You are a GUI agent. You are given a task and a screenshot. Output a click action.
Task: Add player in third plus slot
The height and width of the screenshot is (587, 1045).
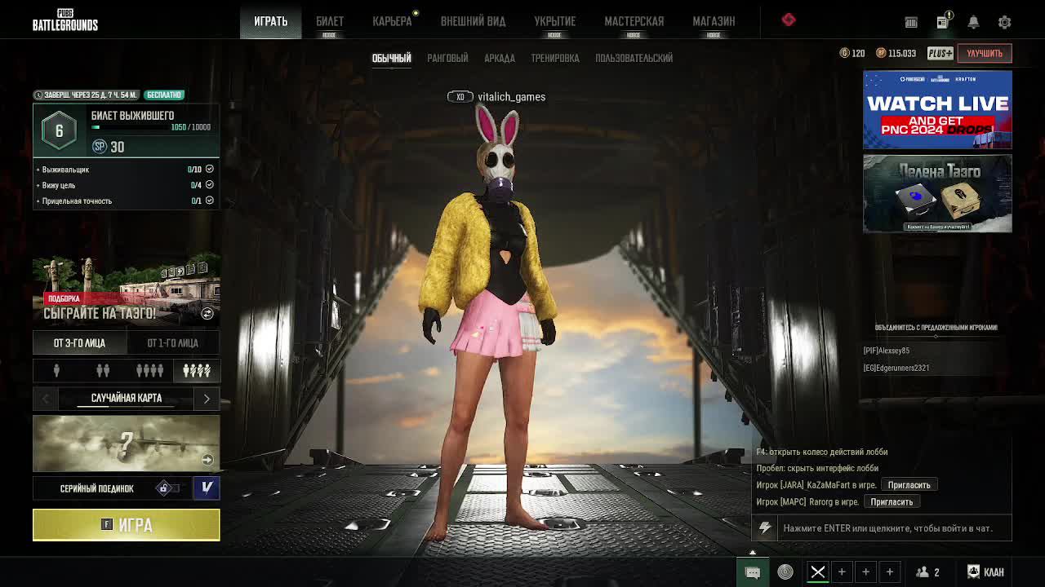coord(890,572)
